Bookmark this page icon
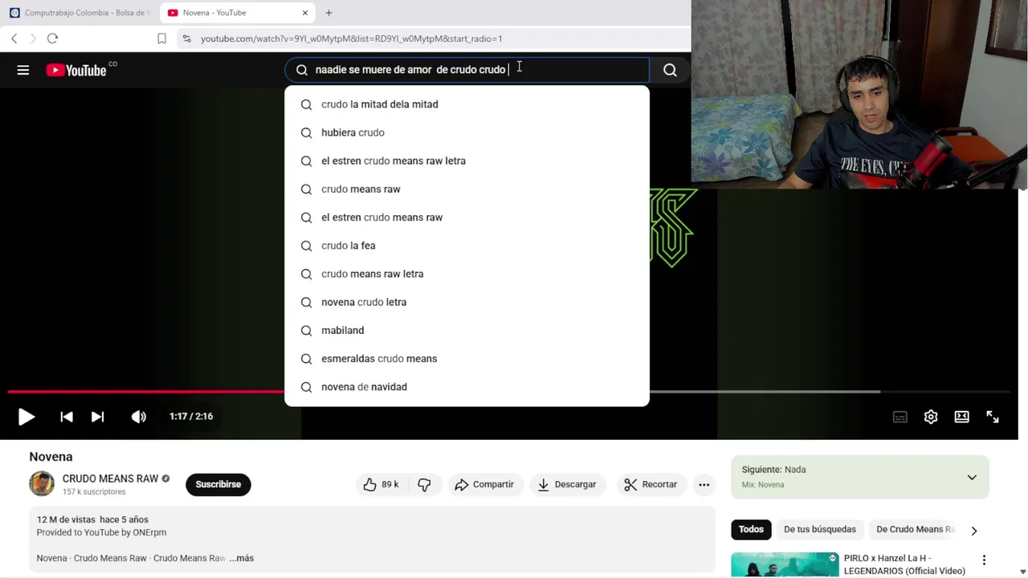Image resolution: width=1028 pixels, height=578 pixels. (161, 39)
